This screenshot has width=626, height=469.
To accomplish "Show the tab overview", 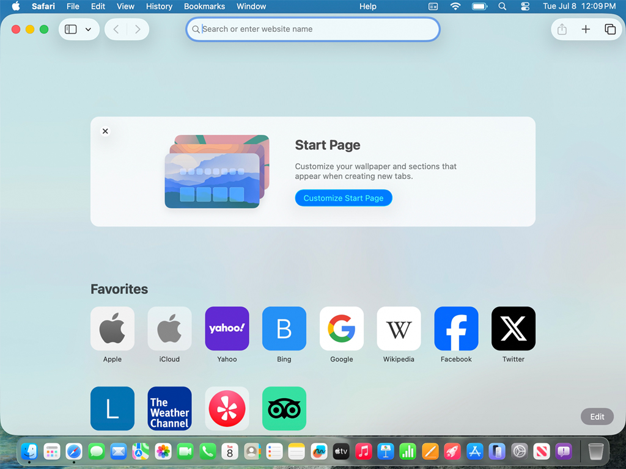I will (609, 29).
